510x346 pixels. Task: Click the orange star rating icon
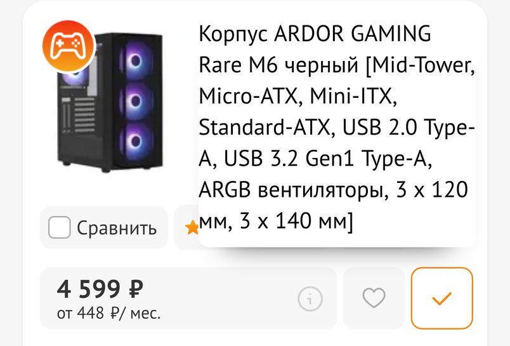(192, 228)
